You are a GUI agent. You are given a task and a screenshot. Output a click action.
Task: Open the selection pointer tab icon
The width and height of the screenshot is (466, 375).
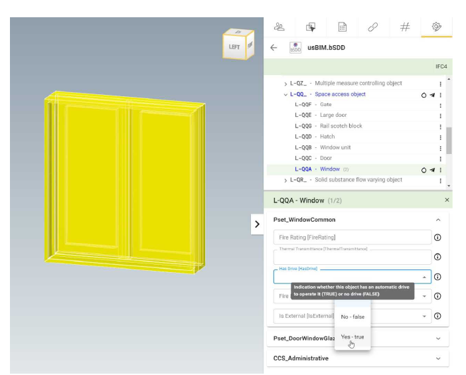click(311, 27)
